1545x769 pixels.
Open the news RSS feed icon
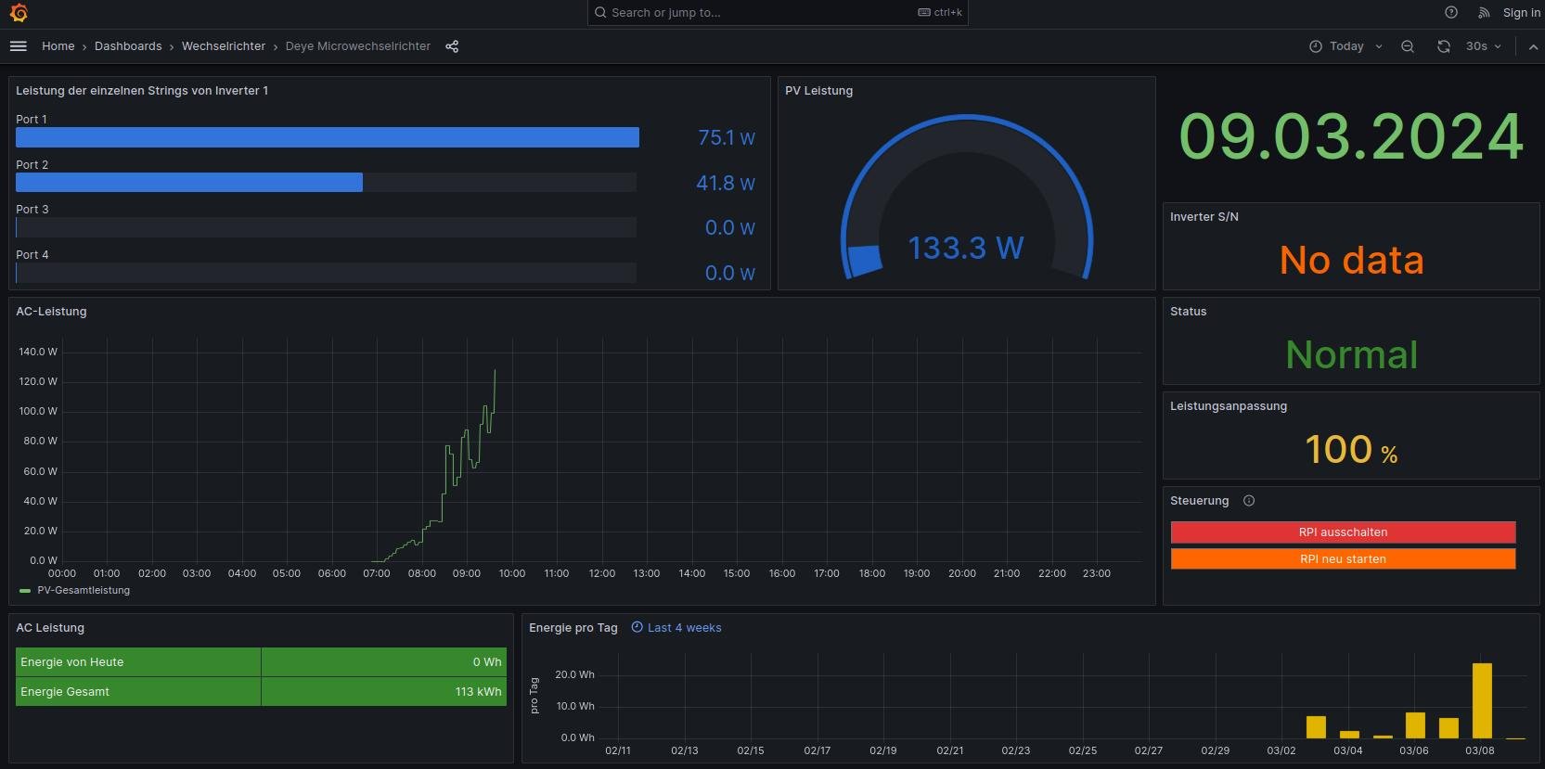(1484, 13)
